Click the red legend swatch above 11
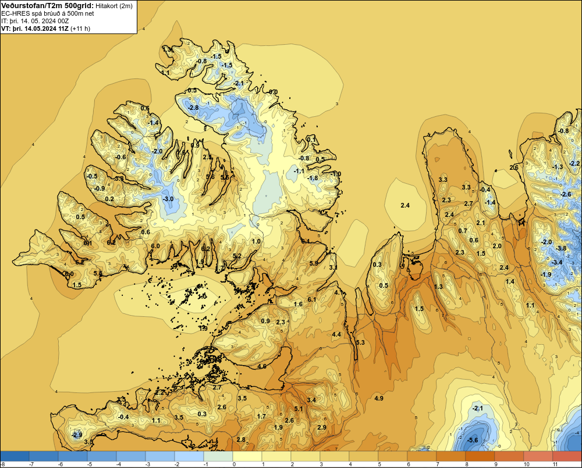The height and width of the screenshot is (468, 582). [x=567, y=456]
